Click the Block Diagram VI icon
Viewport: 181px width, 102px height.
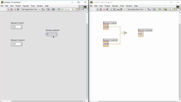point(178,8)
